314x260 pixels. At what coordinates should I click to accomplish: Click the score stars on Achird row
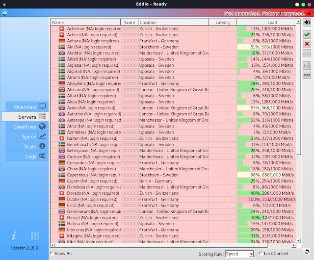point(130,35)
